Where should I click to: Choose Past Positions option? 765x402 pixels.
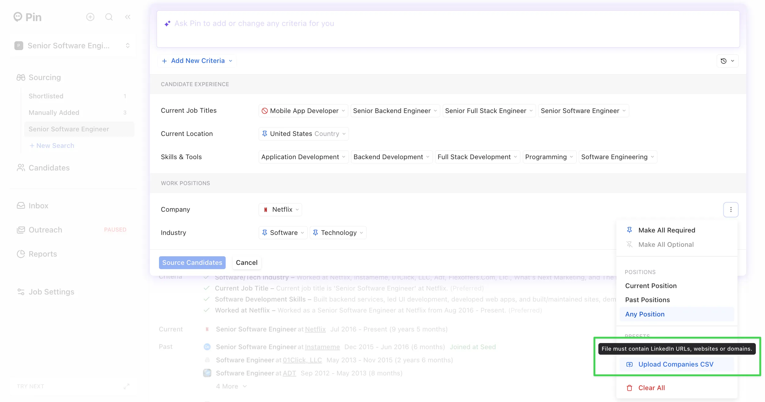[x=677, y=300]
